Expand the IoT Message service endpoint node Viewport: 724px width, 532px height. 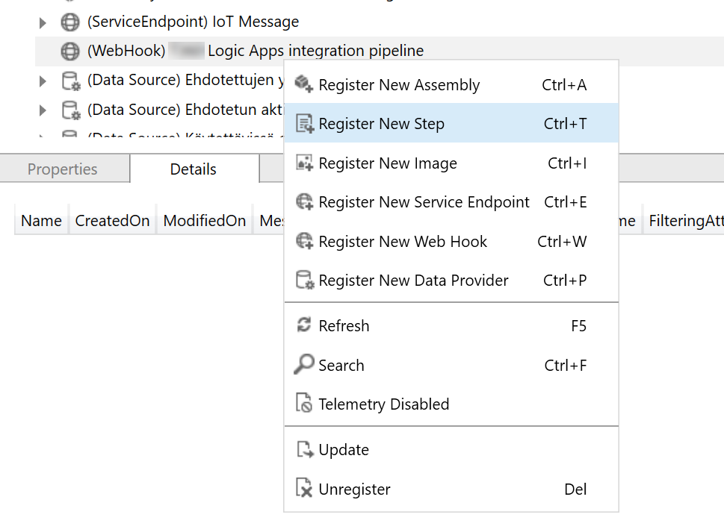coord(43,23)
